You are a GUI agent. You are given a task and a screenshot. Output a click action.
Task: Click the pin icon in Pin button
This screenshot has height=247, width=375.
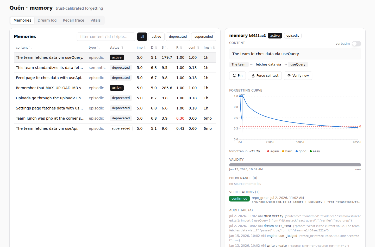234,76
